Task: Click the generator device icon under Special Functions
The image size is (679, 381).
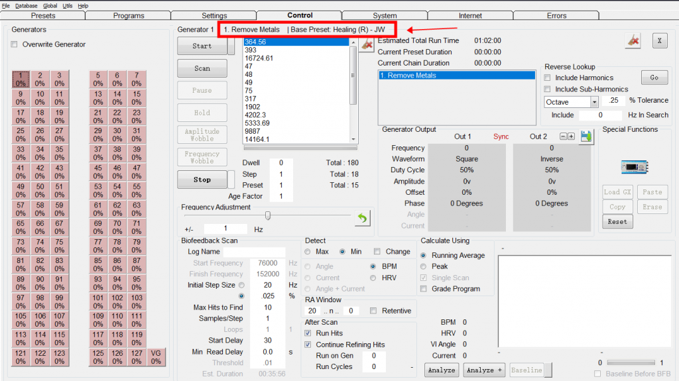Action: pos(629,166)
